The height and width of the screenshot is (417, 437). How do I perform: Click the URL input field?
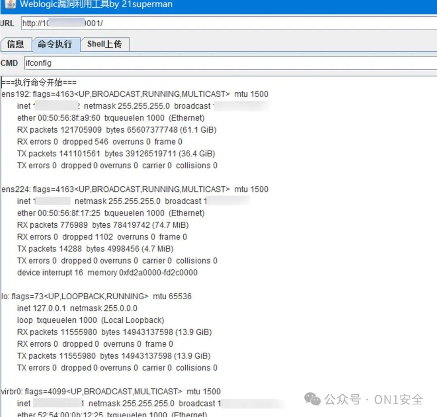(229, 23)
